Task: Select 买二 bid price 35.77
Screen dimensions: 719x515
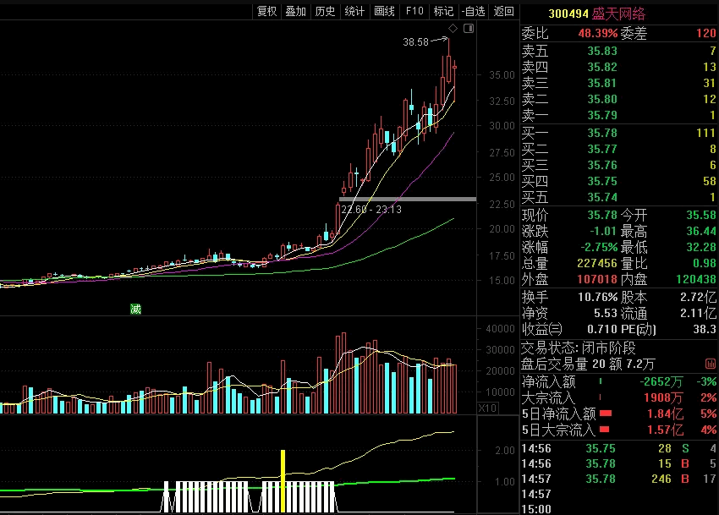Action: click(x=602, y=149)
